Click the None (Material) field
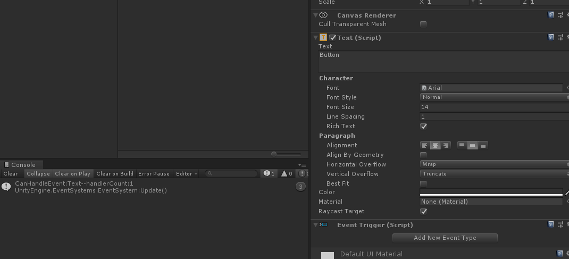The height and width of the screenshot is (259, 569). 491,202
